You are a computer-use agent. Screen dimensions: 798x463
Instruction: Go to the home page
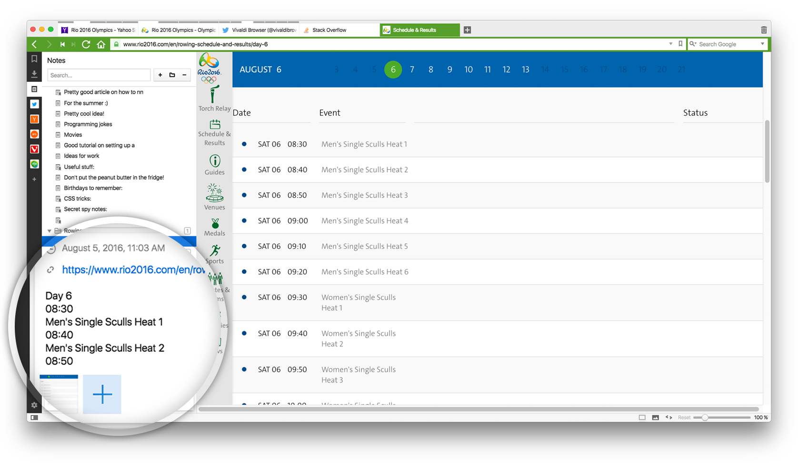coord(101,44)
